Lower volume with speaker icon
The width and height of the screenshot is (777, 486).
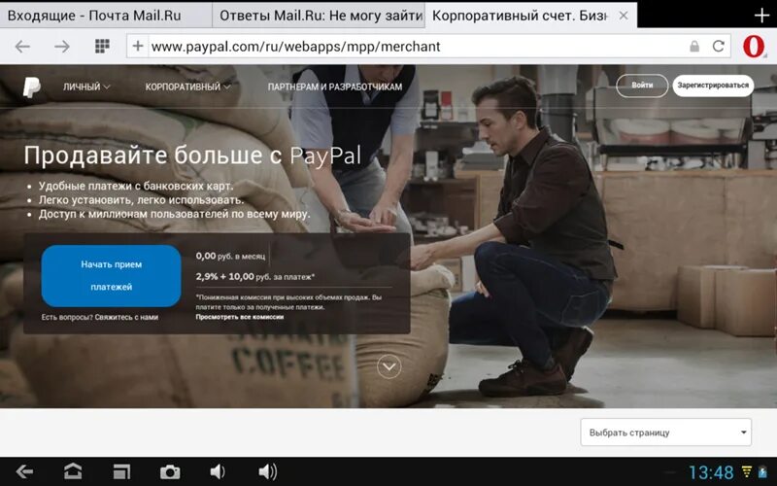coord(218,471)
